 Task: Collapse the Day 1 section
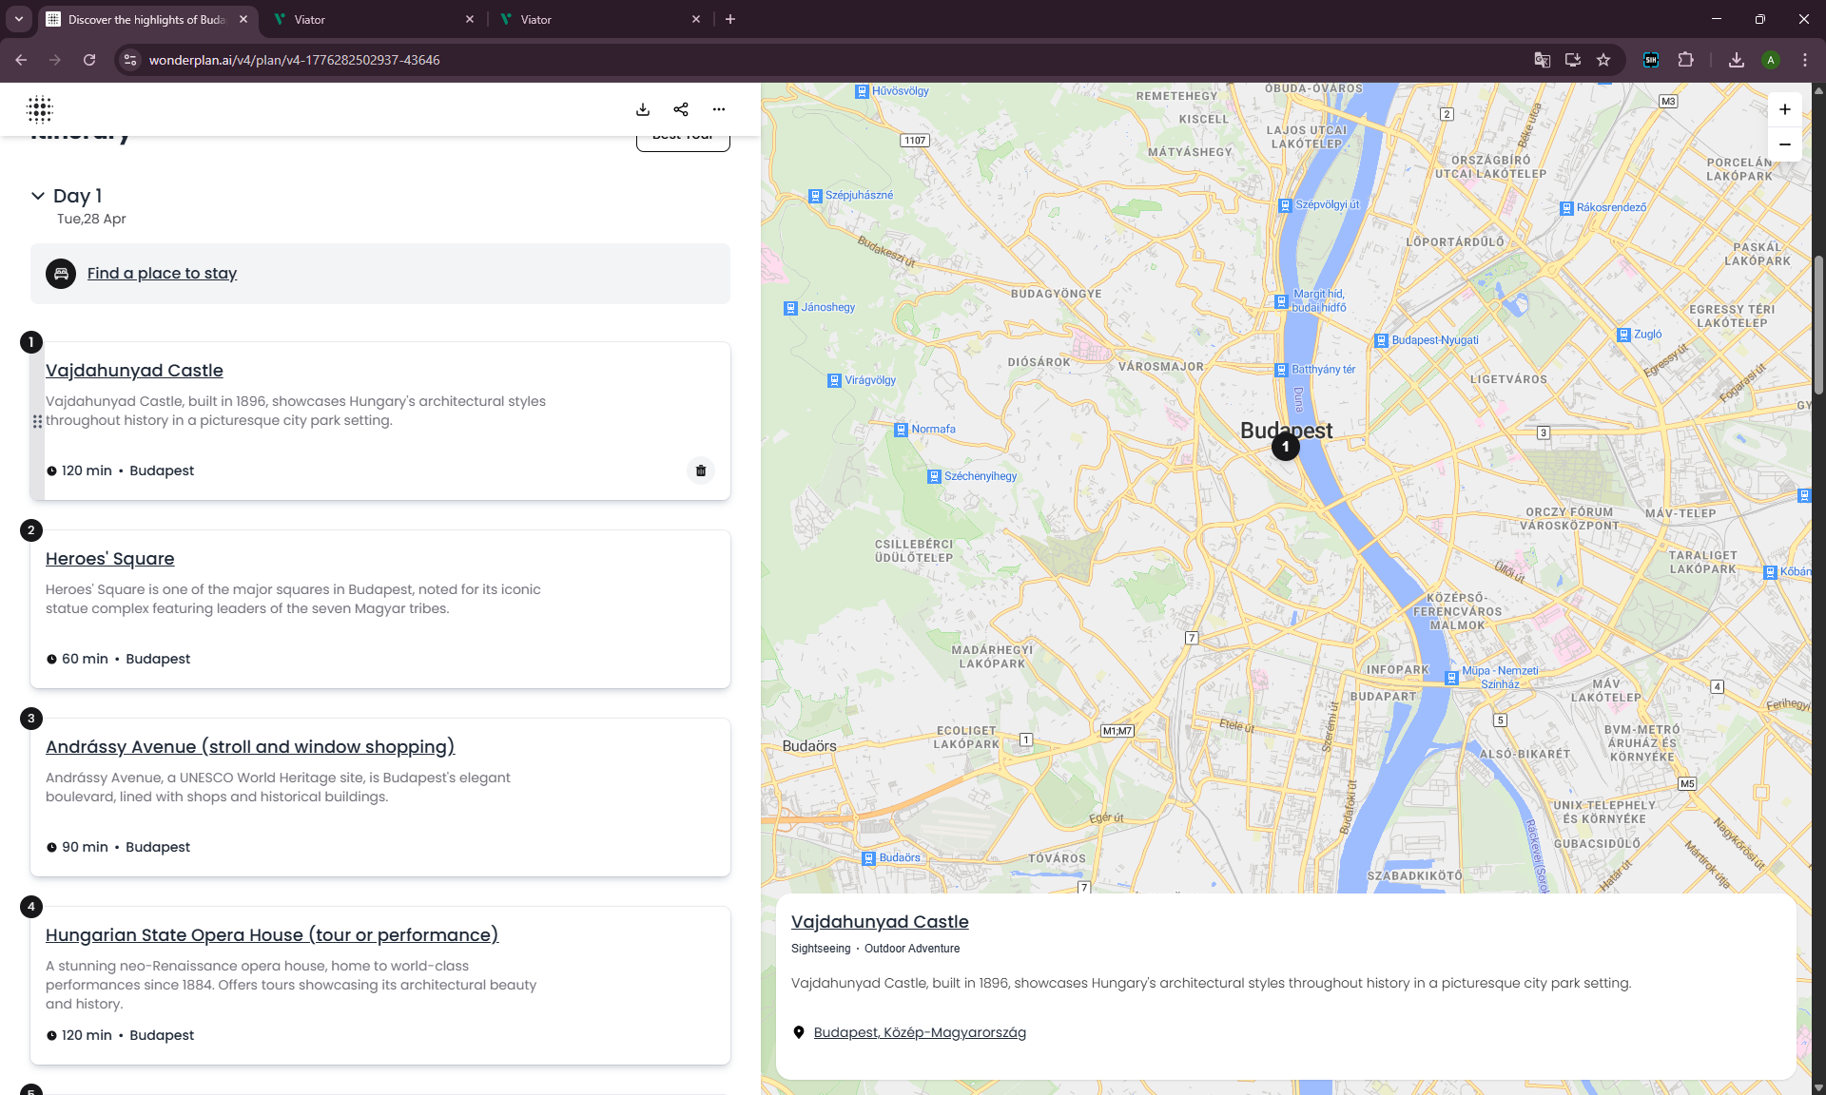click(x=38, y=196)
